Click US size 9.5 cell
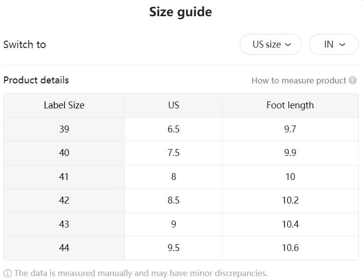 pos(173,248)
